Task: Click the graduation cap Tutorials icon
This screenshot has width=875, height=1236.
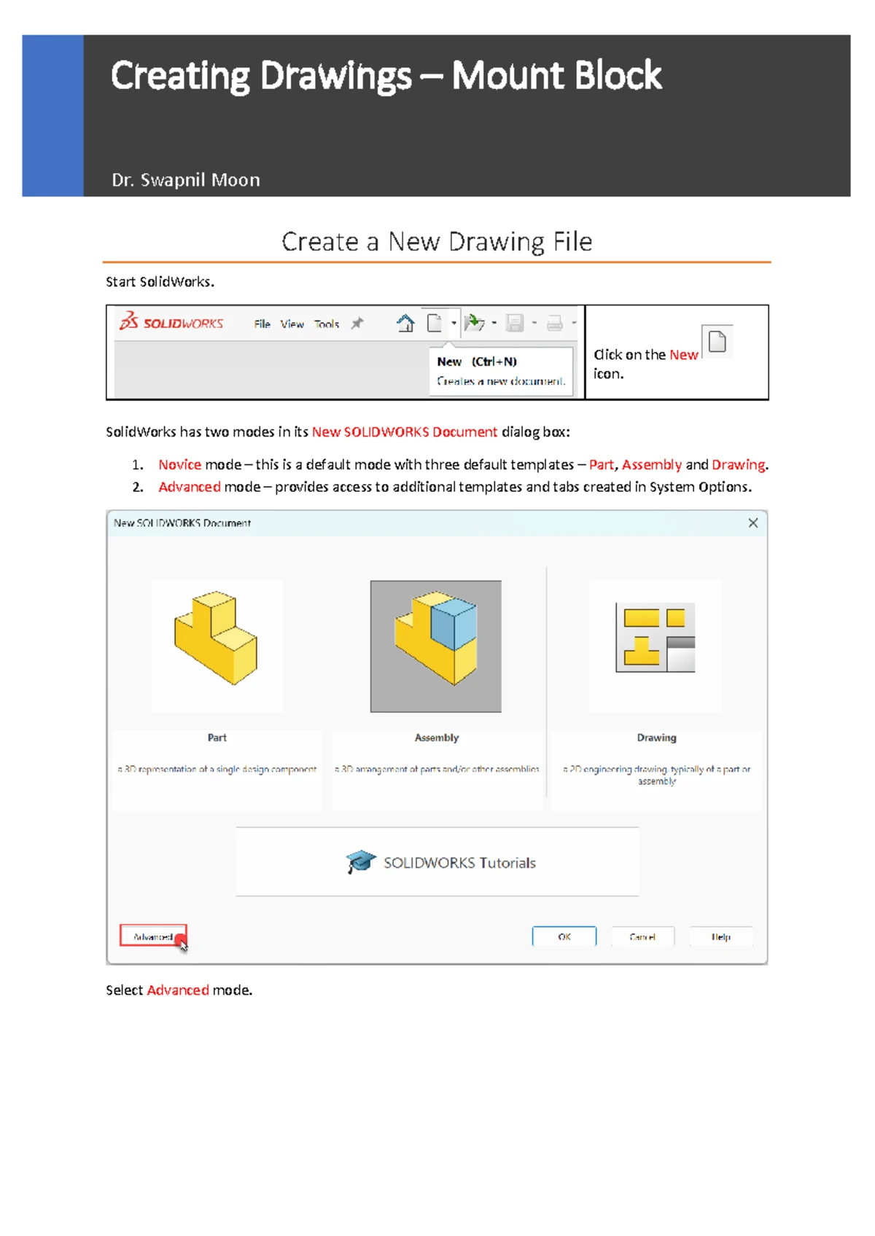Action: 361,862
